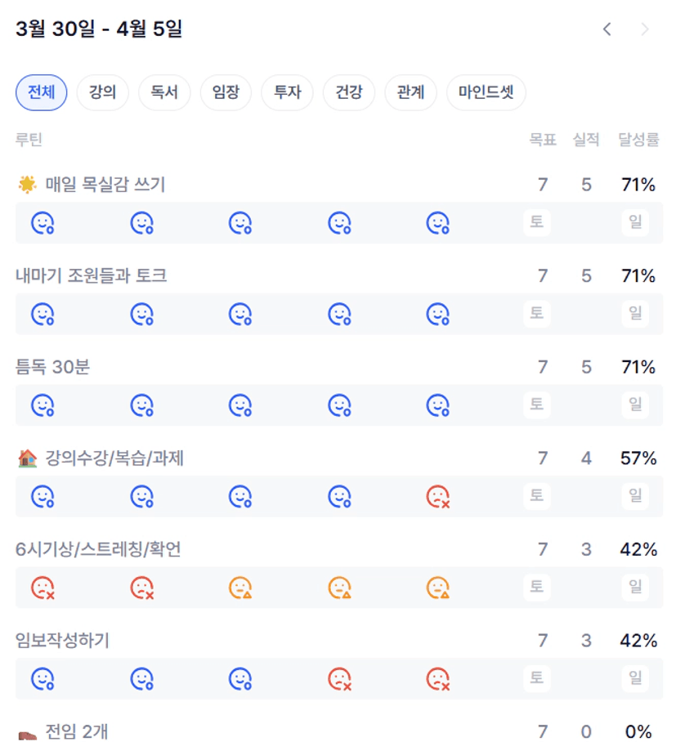Open the 독서 category tab
Image resolution: width=676 pixels, height=742 pixels.
point(164,92)
